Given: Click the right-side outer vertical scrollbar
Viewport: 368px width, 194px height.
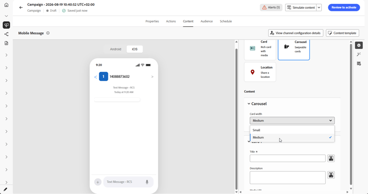Looking at the screenshot, I should click(351, 114).
